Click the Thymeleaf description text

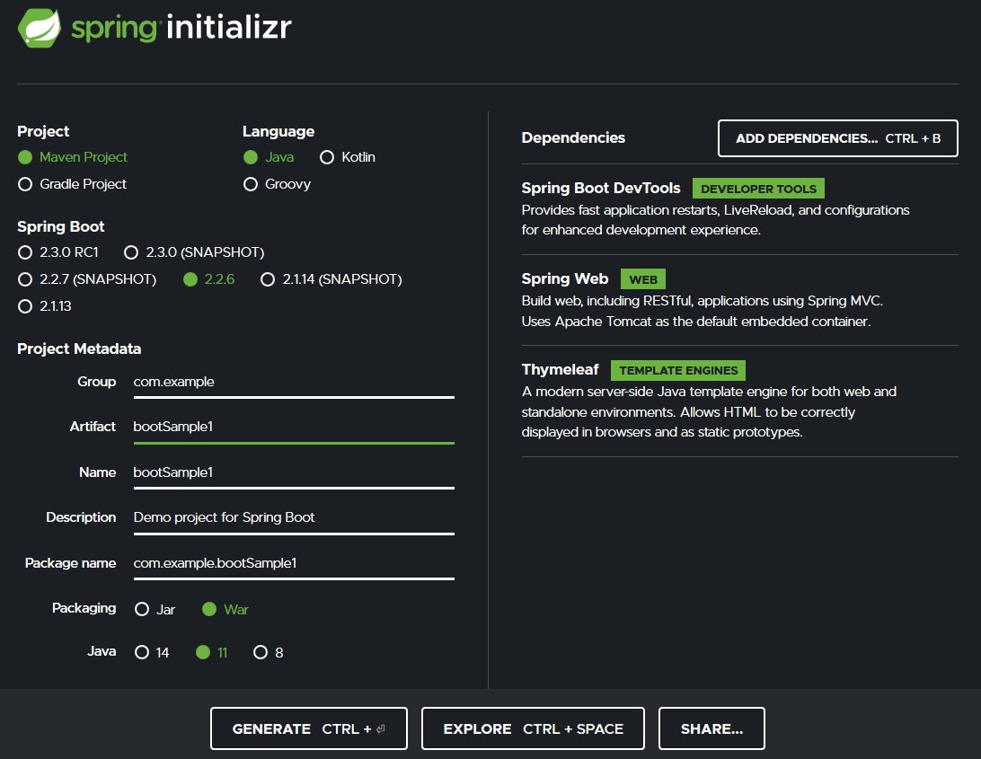tap(709, 411)
